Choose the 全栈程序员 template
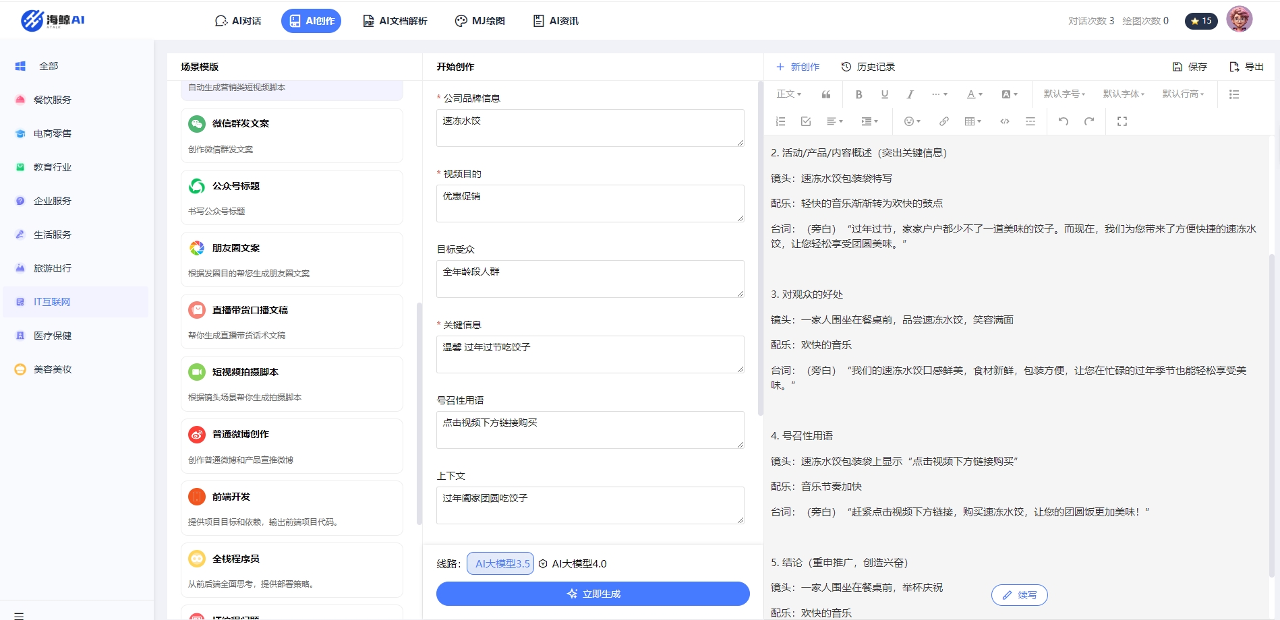The height and width of the screenshot is (620, 1280). (291, 570)
